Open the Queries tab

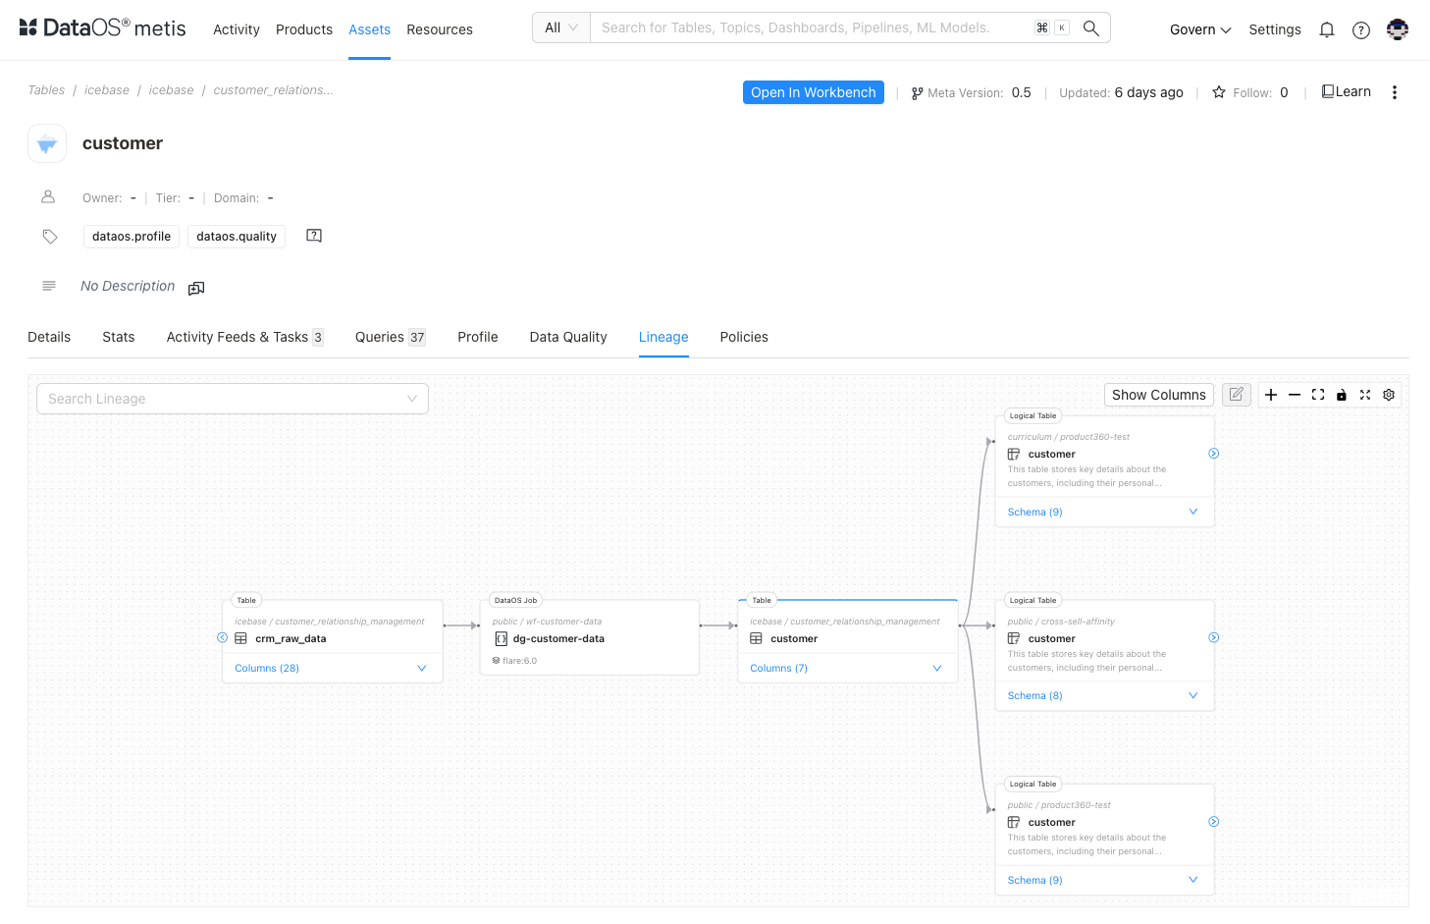[391, 337]
